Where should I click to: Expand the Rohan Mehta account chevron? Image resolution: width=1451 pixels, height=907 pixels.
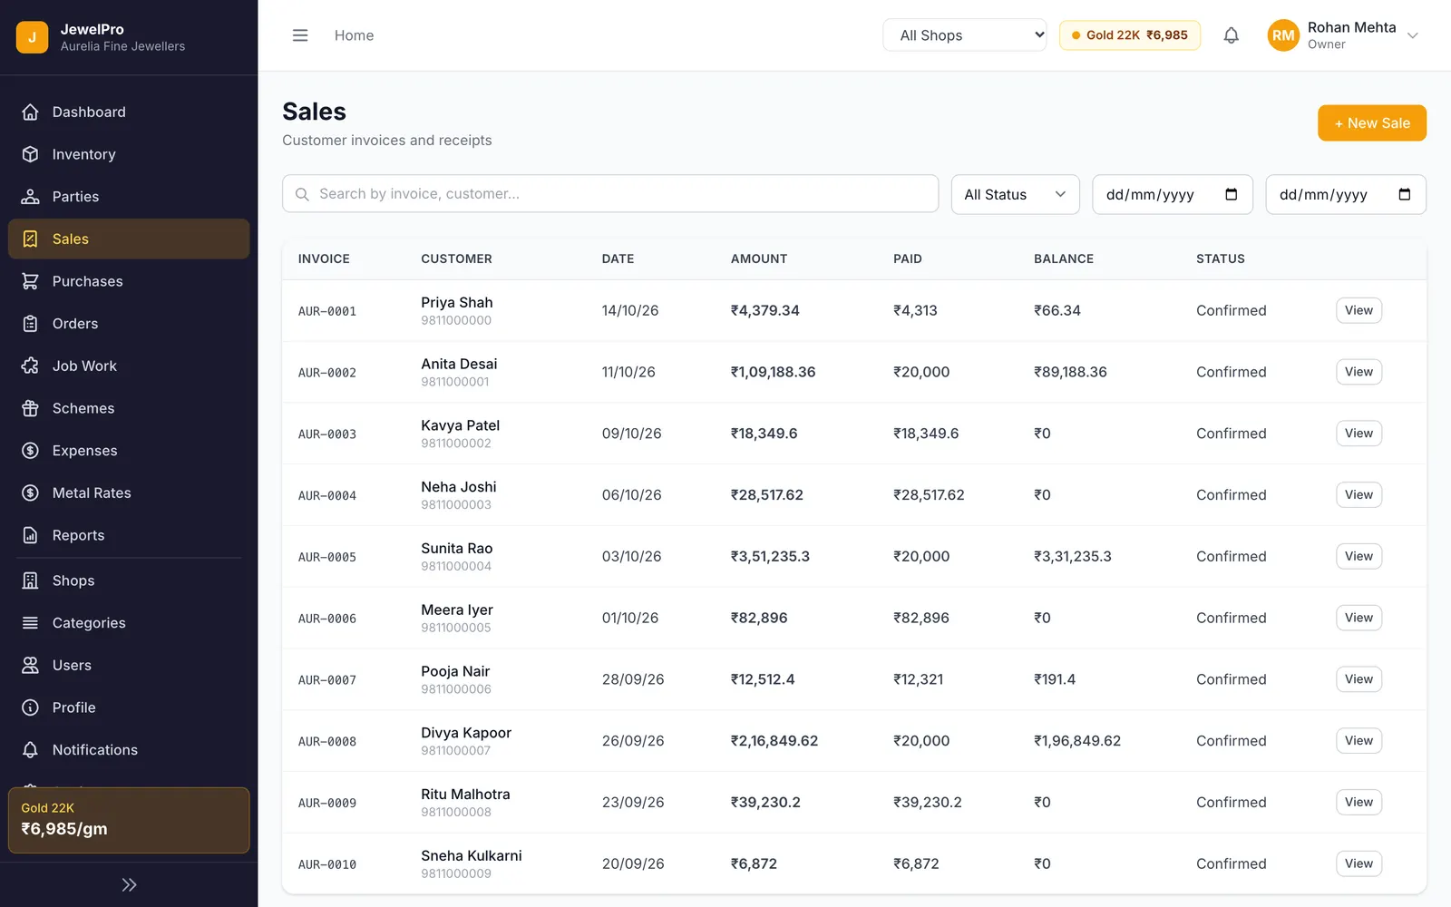tap(1412, 35)
